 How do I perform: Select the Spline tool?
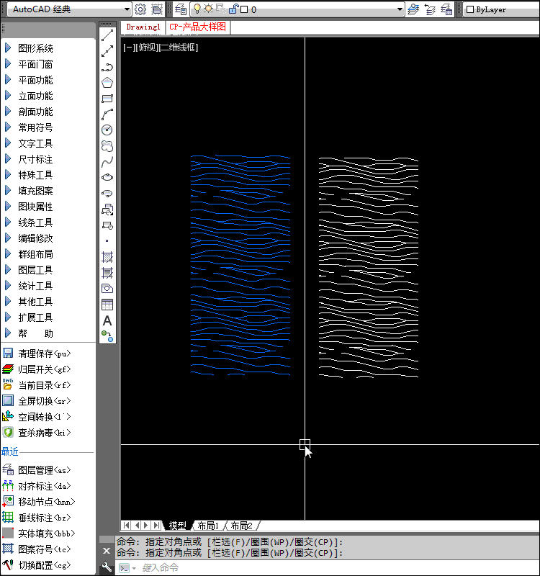tap(107, 161)
